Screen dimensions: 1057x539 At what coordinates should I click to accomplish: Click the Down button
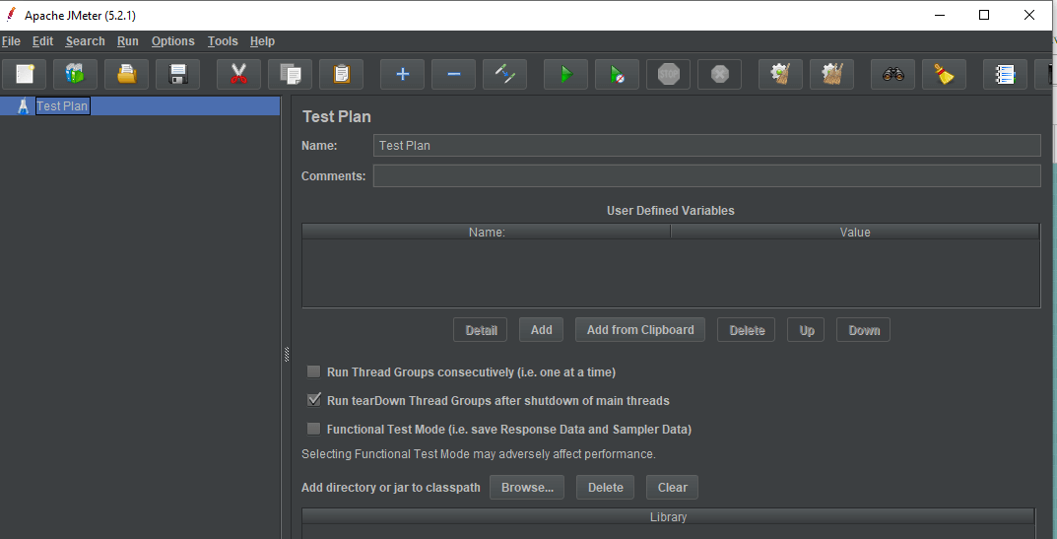864,330
